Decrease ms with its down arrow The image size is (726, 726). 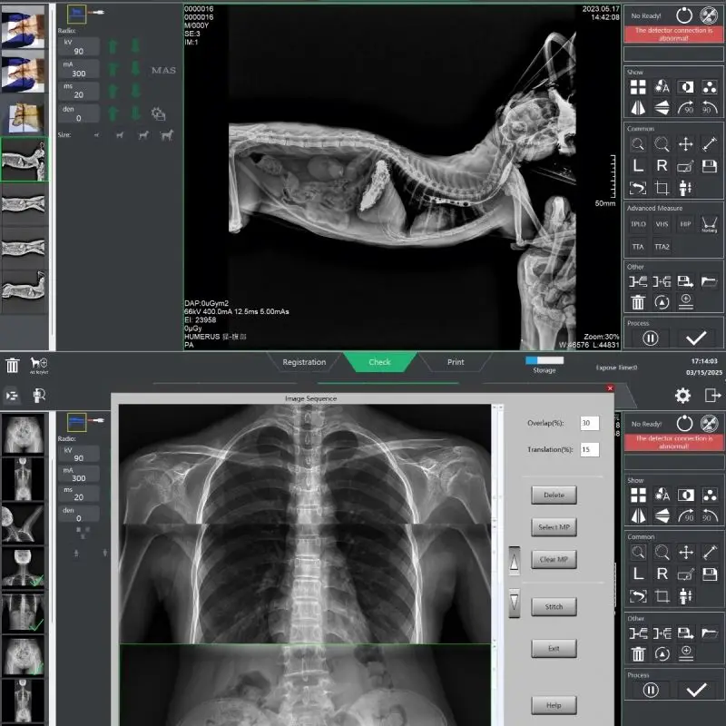[135, 91]
